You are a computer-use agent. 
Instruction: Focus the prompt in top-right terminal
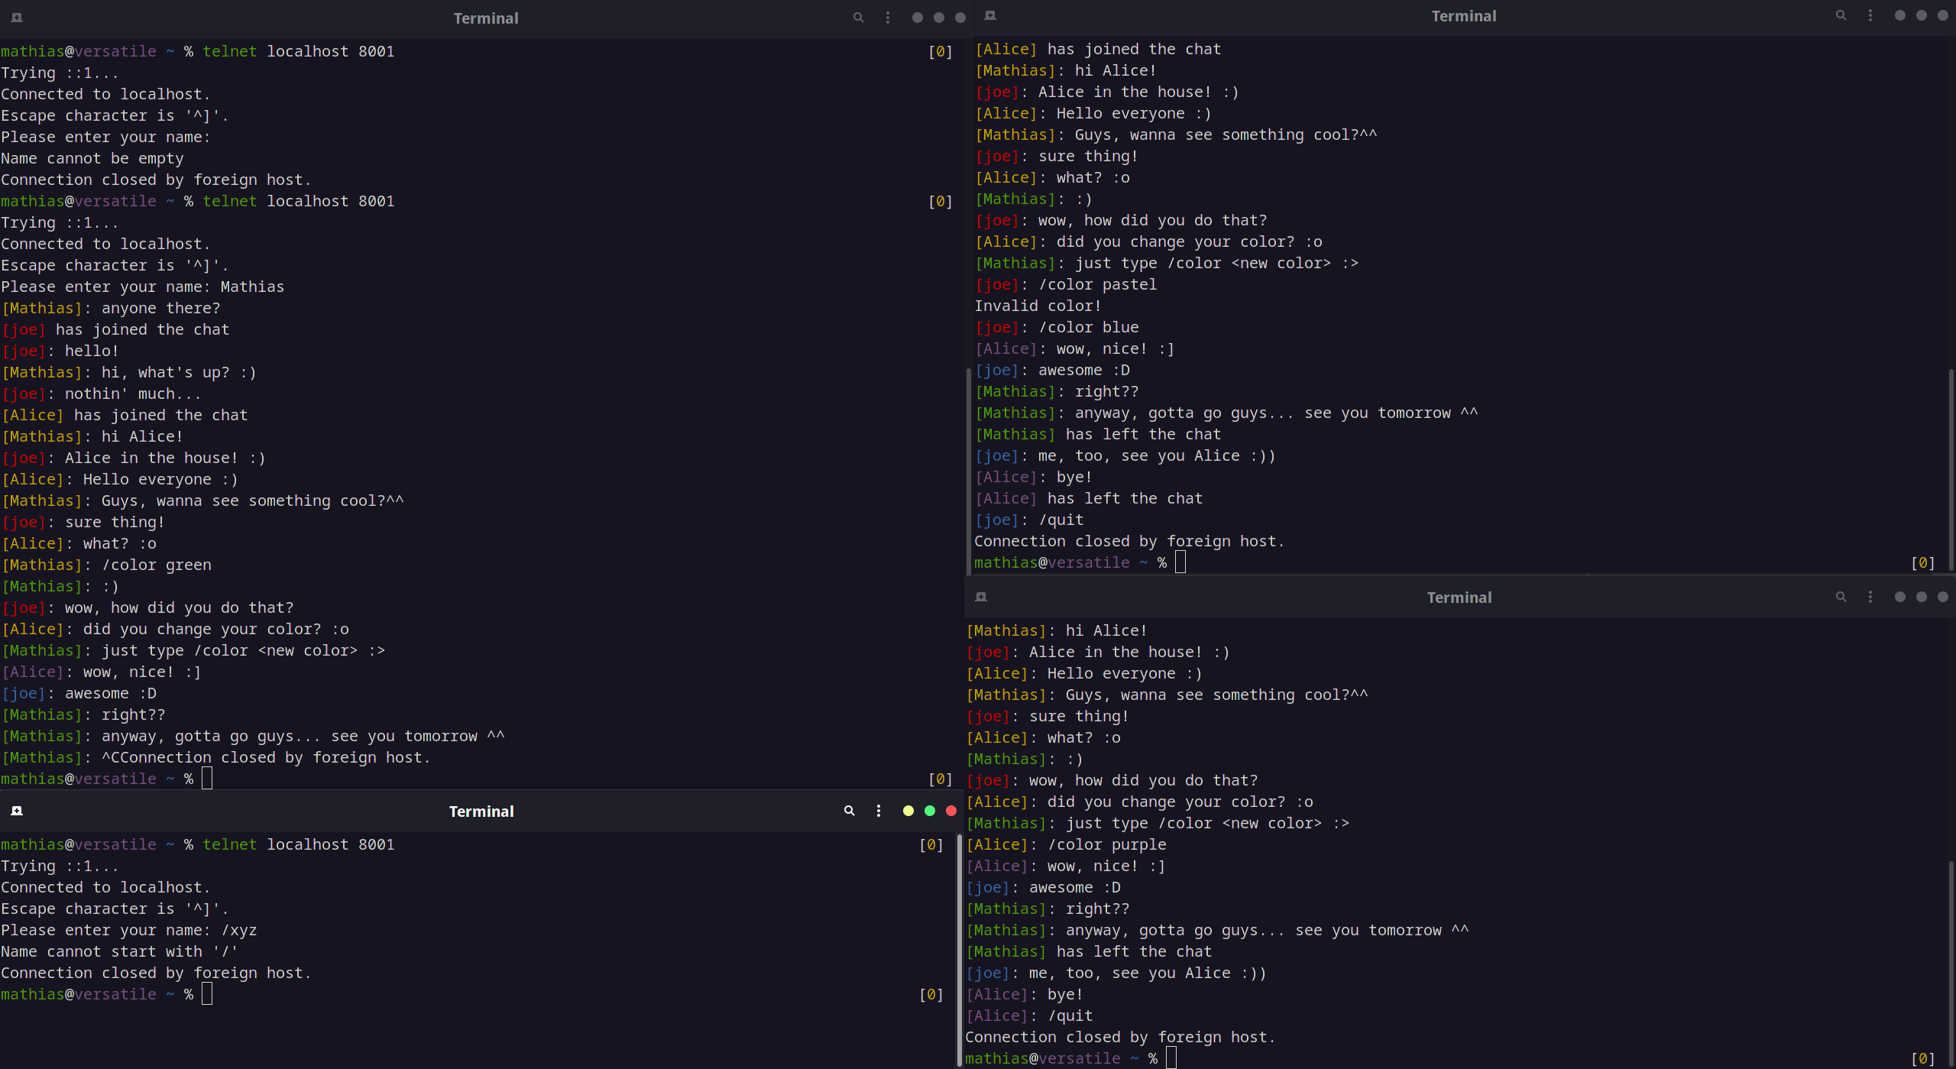click(x=1180, y=562)
